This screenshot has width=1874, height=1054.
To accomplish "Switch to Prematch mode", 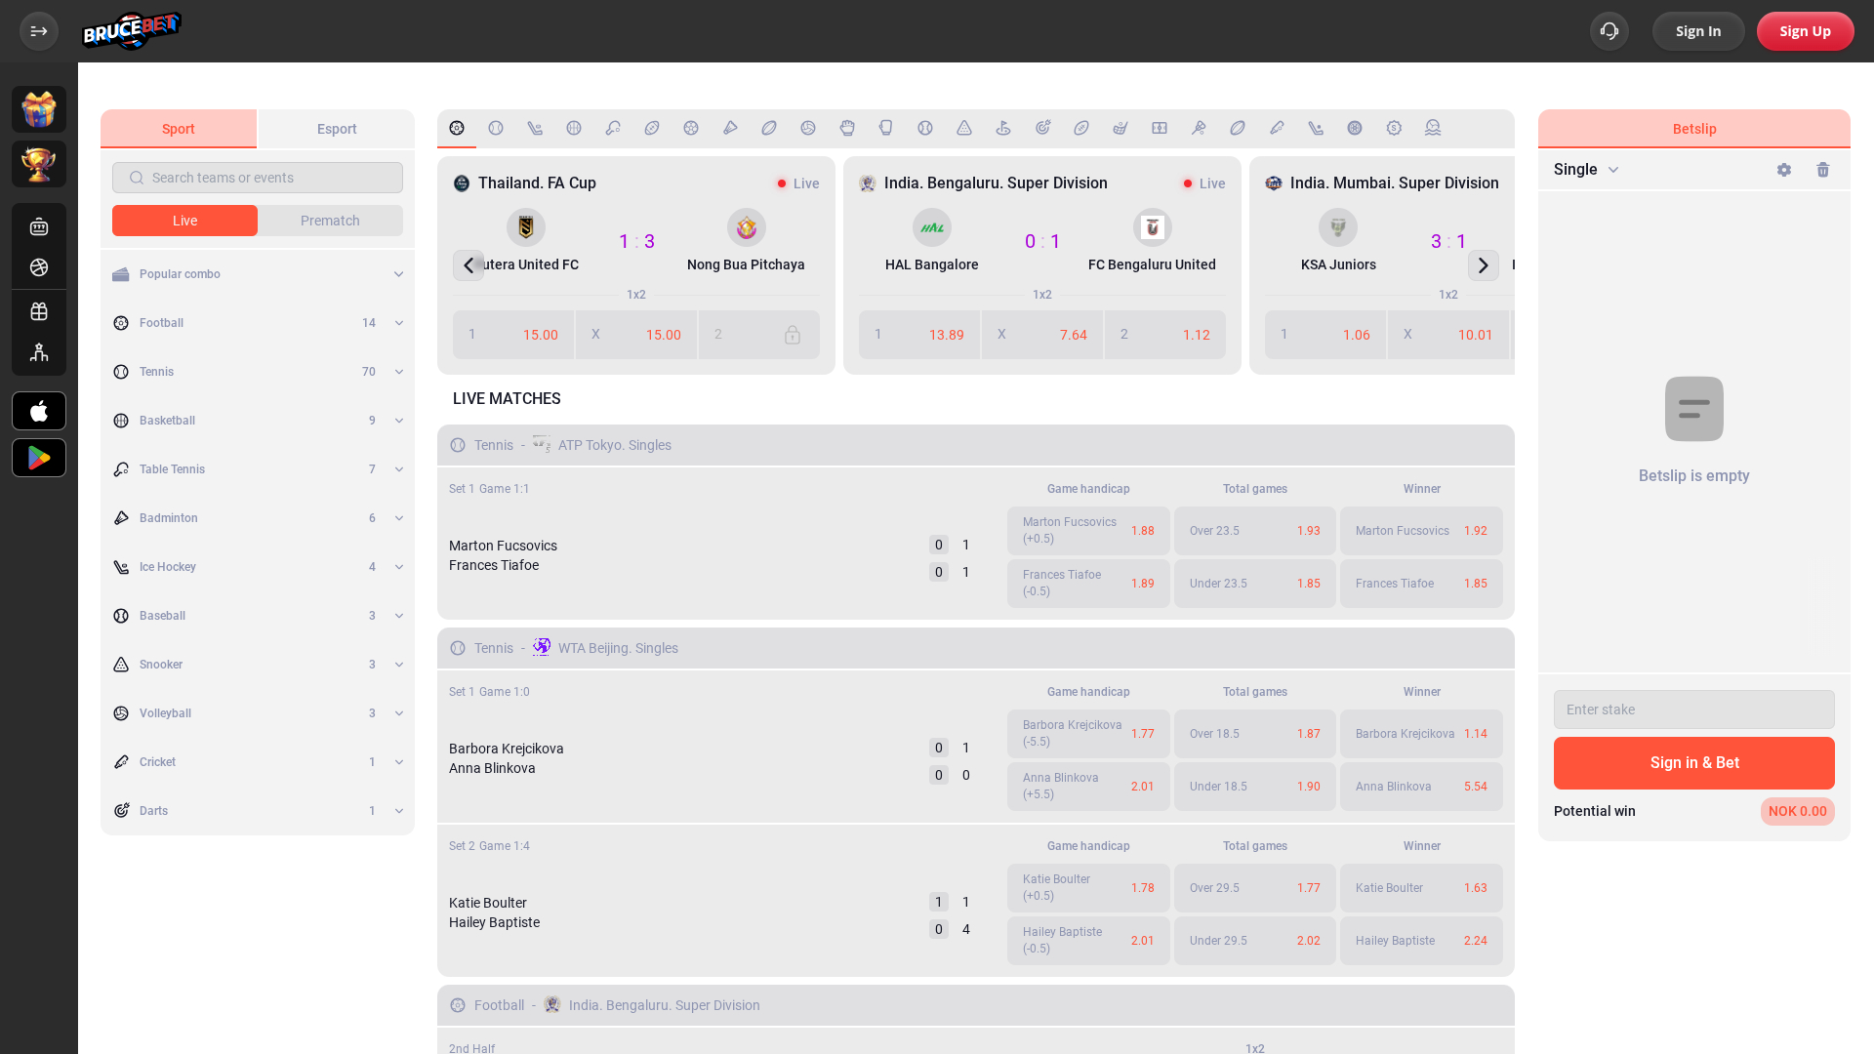I will (330, 221).
